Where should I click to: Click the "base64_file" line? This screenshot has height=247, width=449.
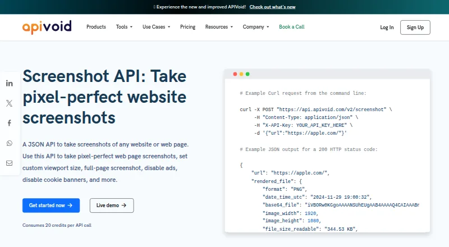tap(341, 205)
